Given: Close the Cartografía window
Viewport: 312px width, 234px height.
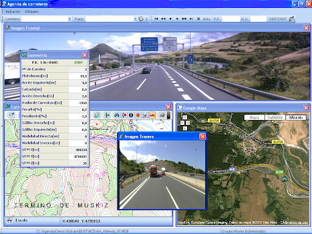Looking at the screenshot, I should click(x=168, y=107).
